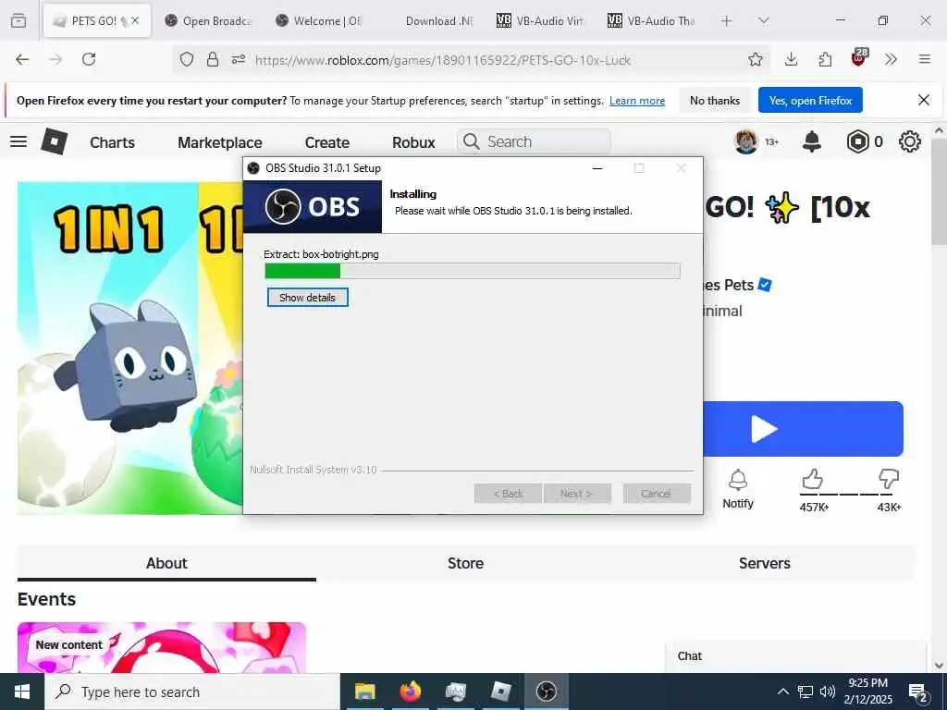Open Roblox Marketplace
Image resolution: width=947 pixels, height=710 pixels.
[x=220, y=142]
